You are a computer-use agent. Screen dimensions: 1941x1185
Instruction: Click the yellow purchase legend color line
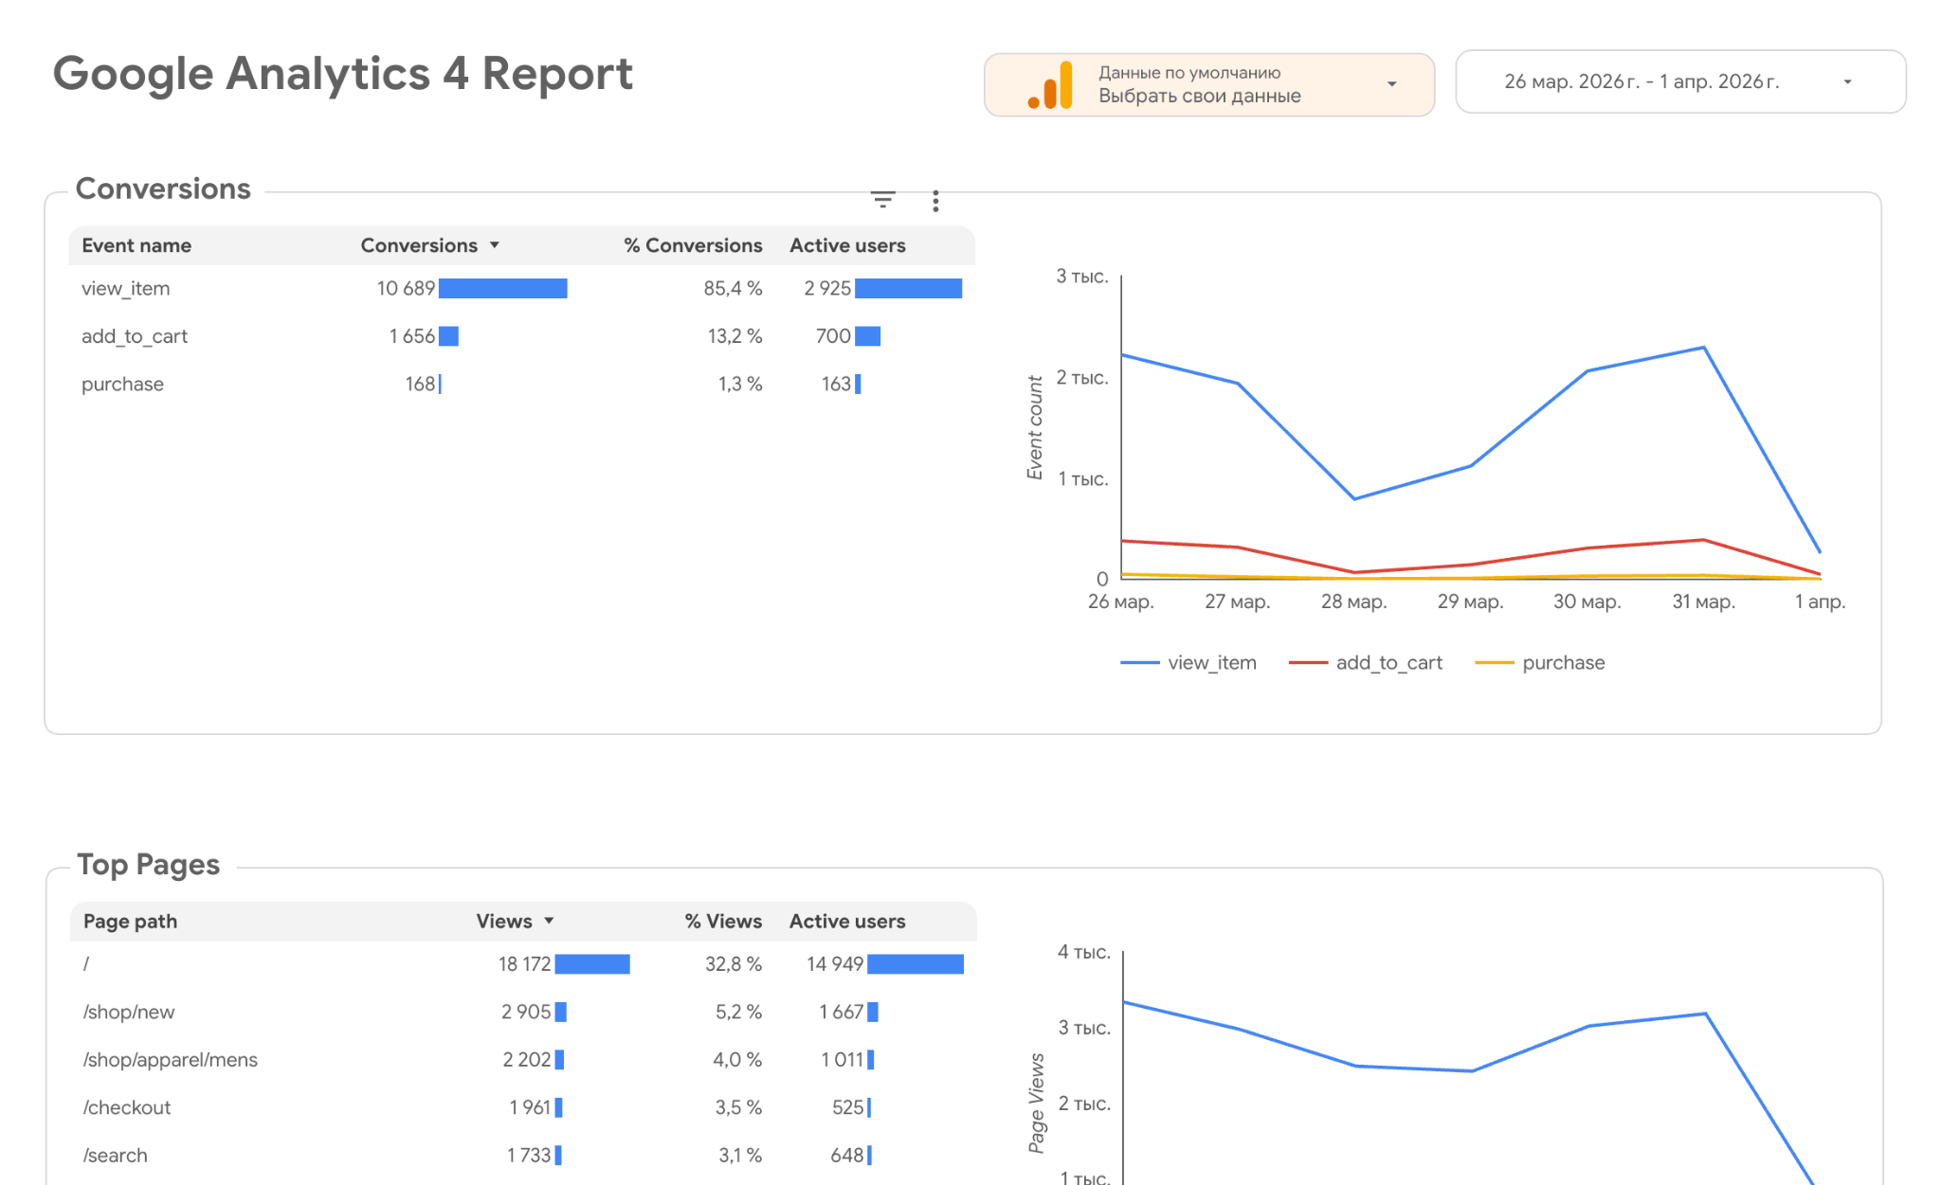(x=1496, y=662)
